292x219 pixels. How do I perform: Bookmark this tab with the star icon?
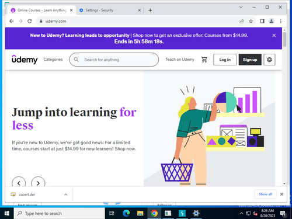[251, 21]
